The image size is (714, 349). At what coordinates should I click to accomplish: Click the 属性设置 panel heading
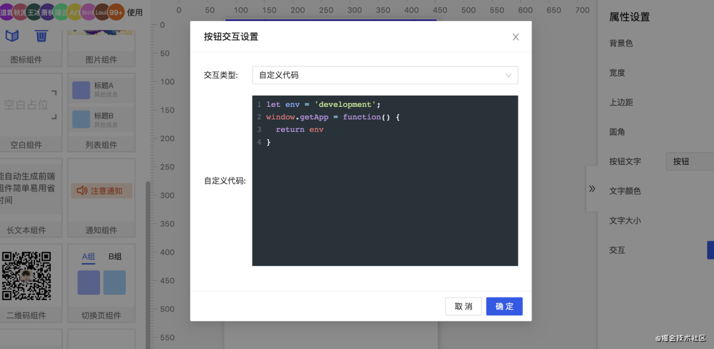pos(629,17)
